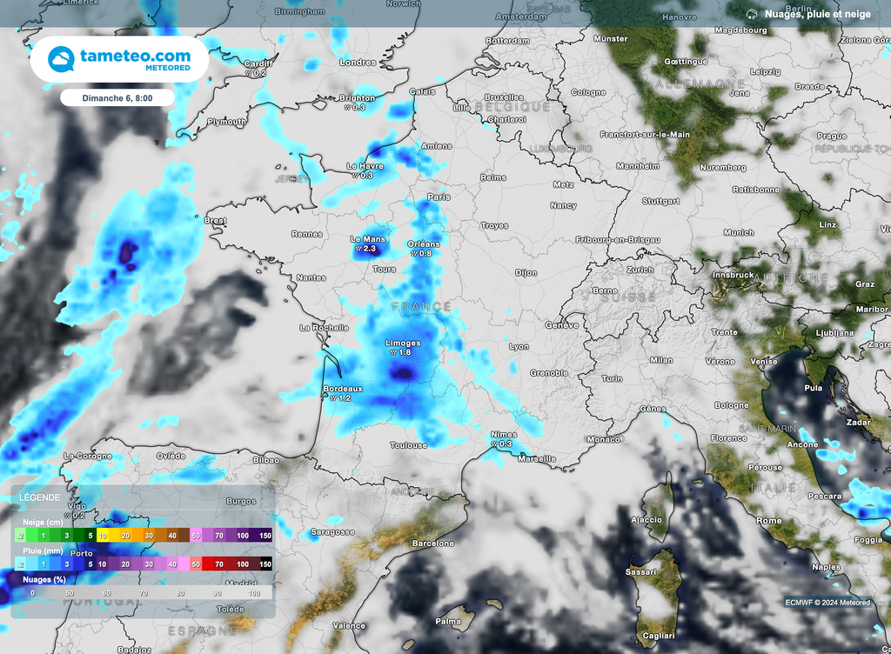Click the cloud icon beside "Nuages, pluie et neige"
Viewport: 891px width, 654px height.
[x=752, y=14]
